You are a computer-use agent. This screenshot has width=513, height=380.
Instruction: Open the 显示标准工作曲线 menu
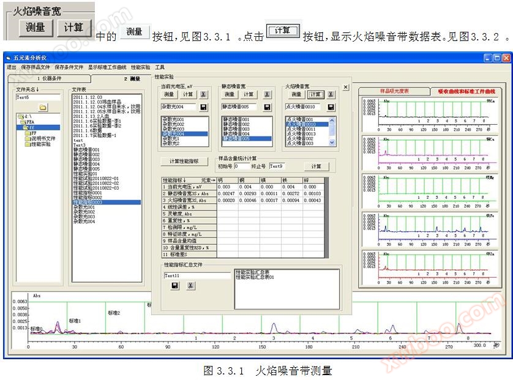point(107,67)
